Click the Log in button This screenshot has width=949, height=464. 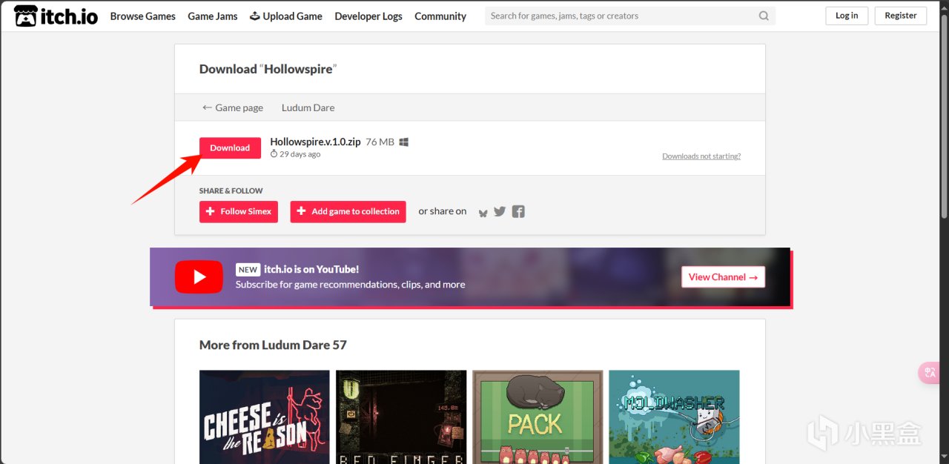(847, 16)
